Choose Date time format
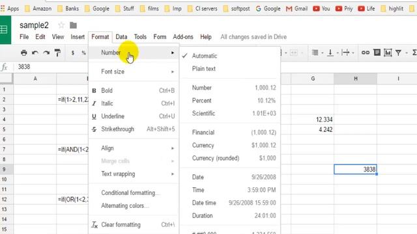 (x=230, y=203)
